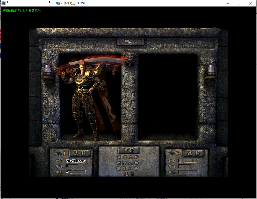Click the empty 职业 field under NO 2
This screenshot has height=199, width=257.
(x=188, y=172)
